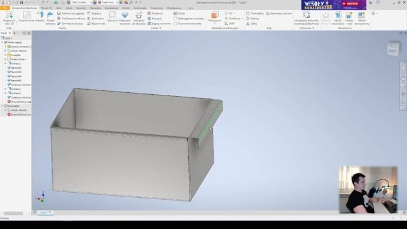Open the Help icon in title bar
This screenshot has height=229, width=407.
coord(378,3)
